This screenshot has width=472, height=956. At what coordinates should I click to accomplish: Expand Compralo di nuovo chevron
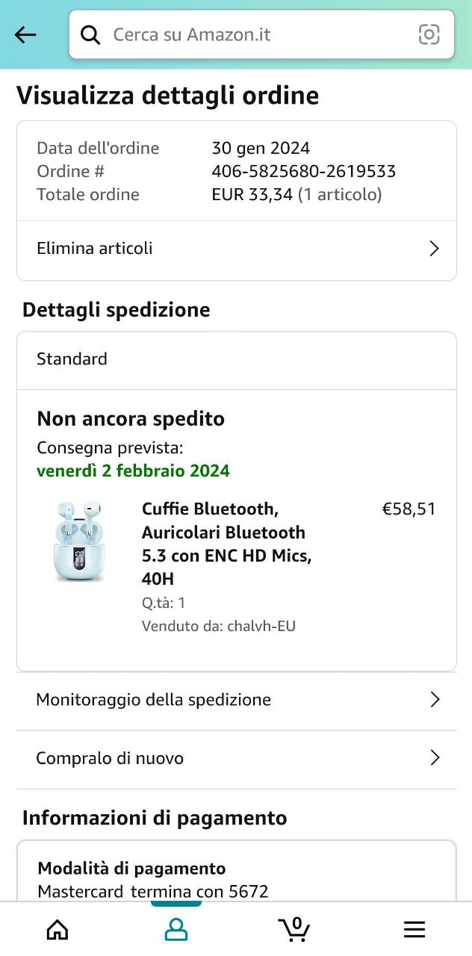coord(435,758)
